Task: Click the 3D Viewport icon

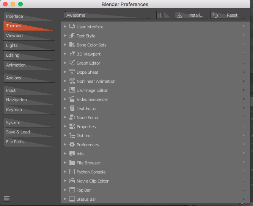Action: click(72, 54)
